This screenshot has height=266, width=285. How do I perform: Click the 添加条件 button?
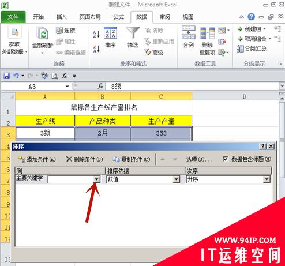[37, 159]
